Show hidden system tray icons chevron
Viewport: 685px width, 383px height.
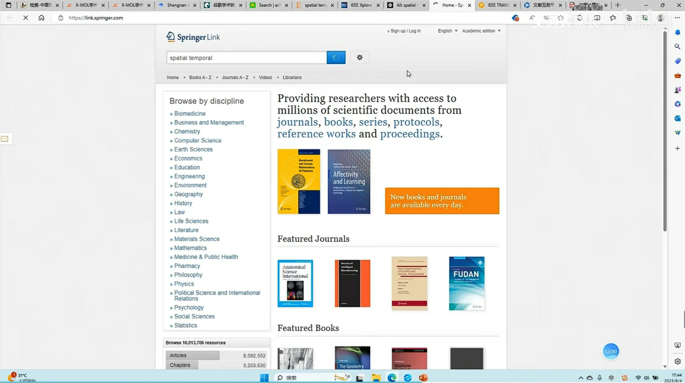pyautogui.click(x=580, y=378)
